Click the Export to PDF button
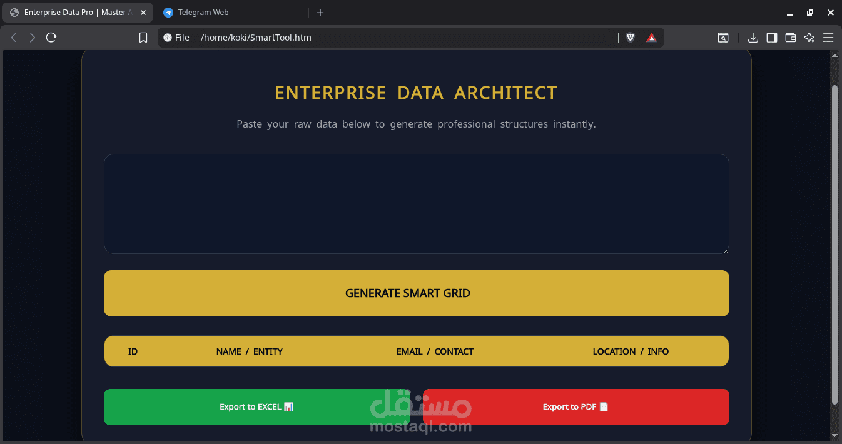 coord(576,407)
